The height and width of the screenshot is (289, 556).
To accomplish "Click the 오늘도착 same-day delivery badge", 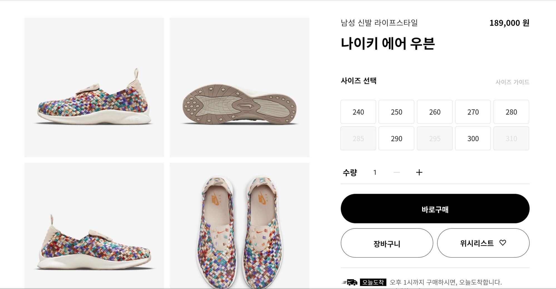I will coord(373,282).
